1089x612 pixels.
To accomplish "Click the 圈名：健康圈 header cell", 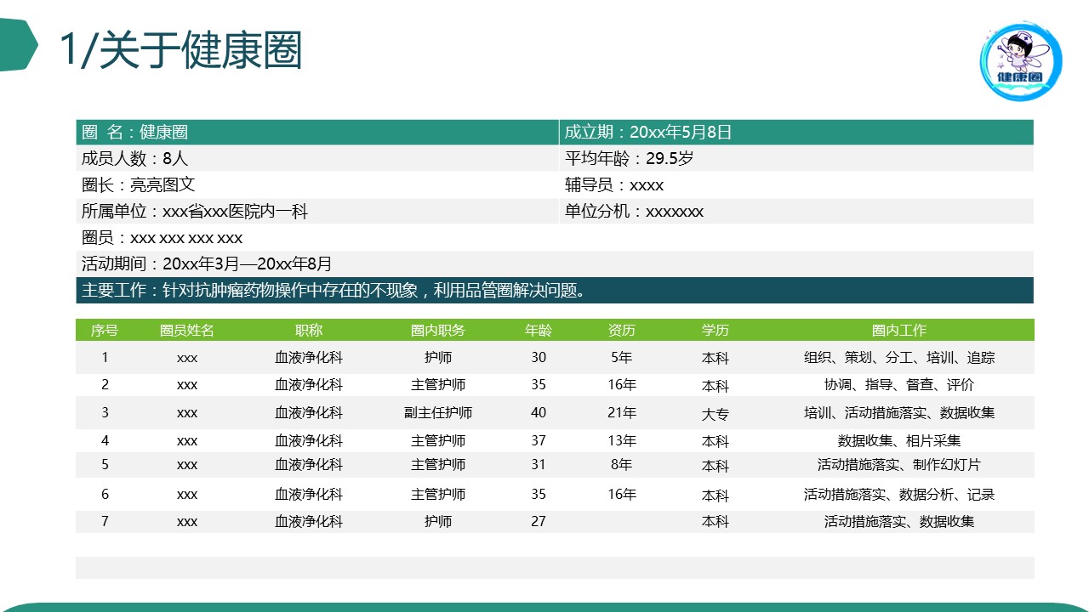I will pos(136,133).
